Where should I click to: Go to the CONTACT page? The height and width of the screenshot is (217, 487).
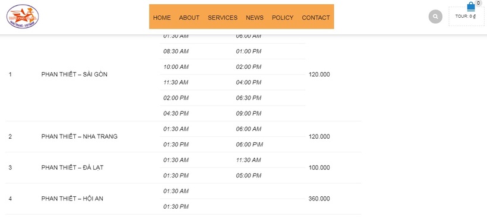click(316, 18)
